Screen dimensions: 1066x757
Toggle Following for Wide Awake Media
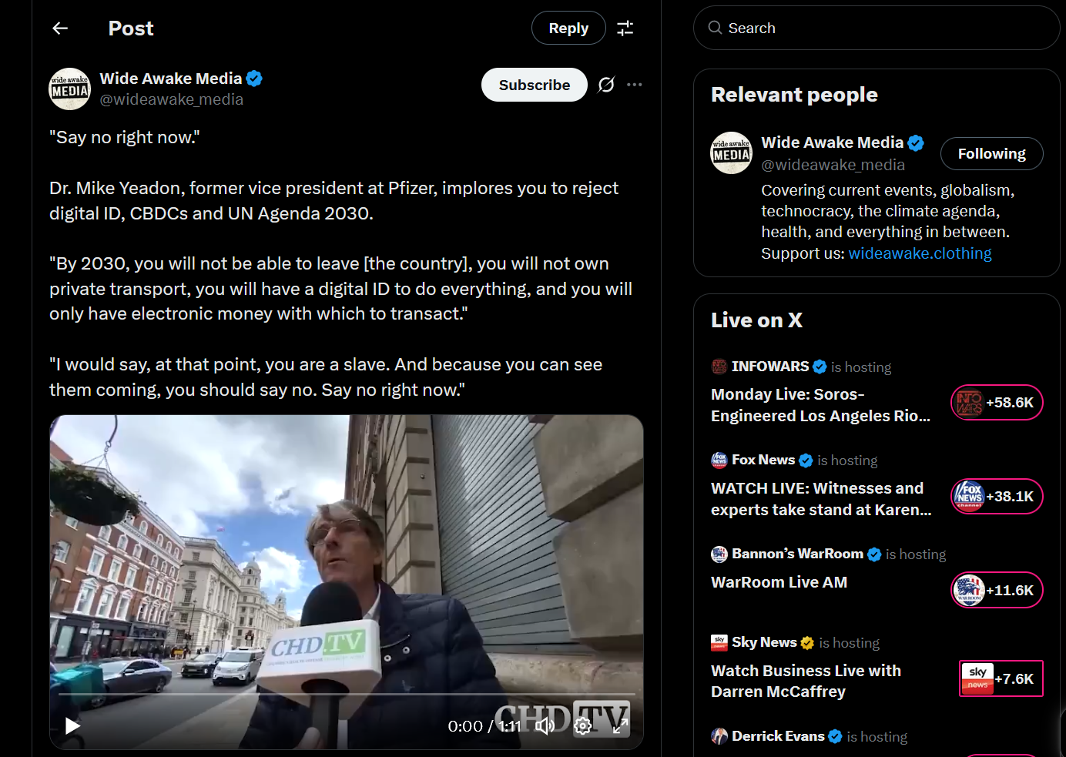pos(992,153)
